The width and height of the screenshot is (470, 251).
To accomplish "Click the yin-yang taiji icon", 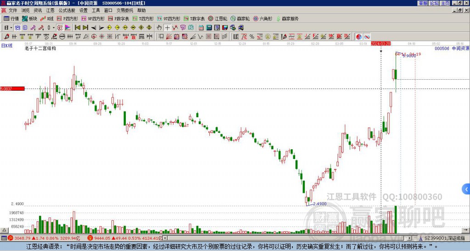I will click(359, 36).
